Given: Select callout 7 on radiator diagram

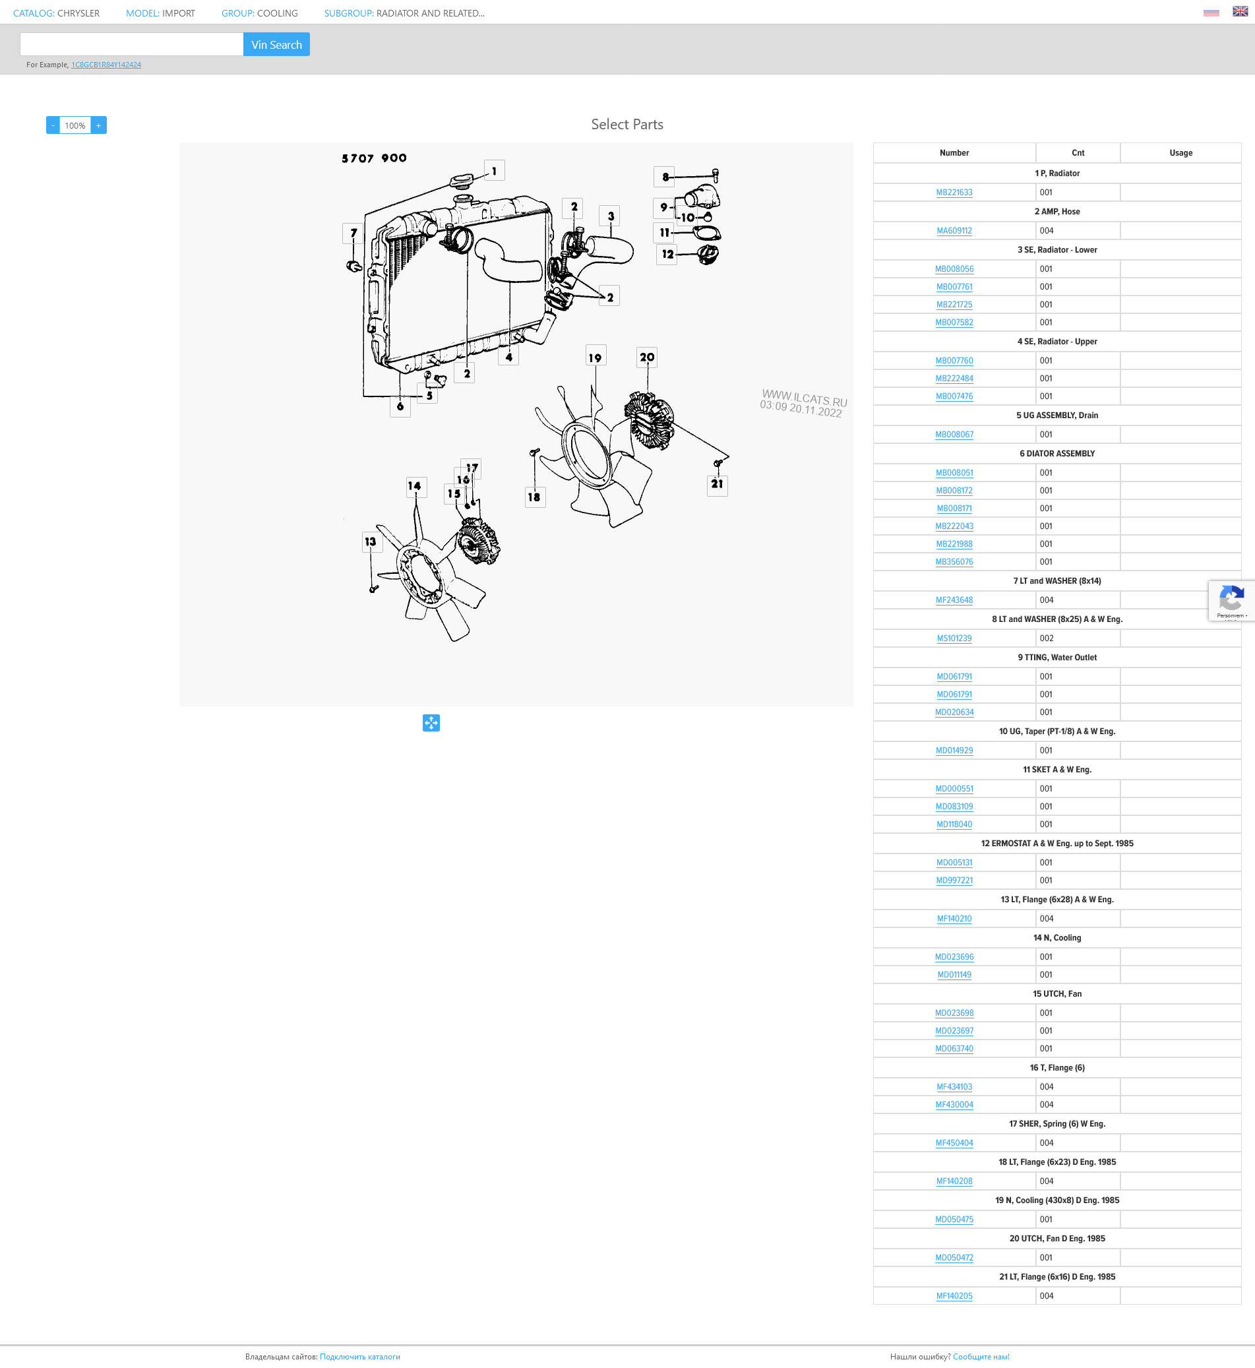Looking at the screenshot, I should tap(353, 233).
